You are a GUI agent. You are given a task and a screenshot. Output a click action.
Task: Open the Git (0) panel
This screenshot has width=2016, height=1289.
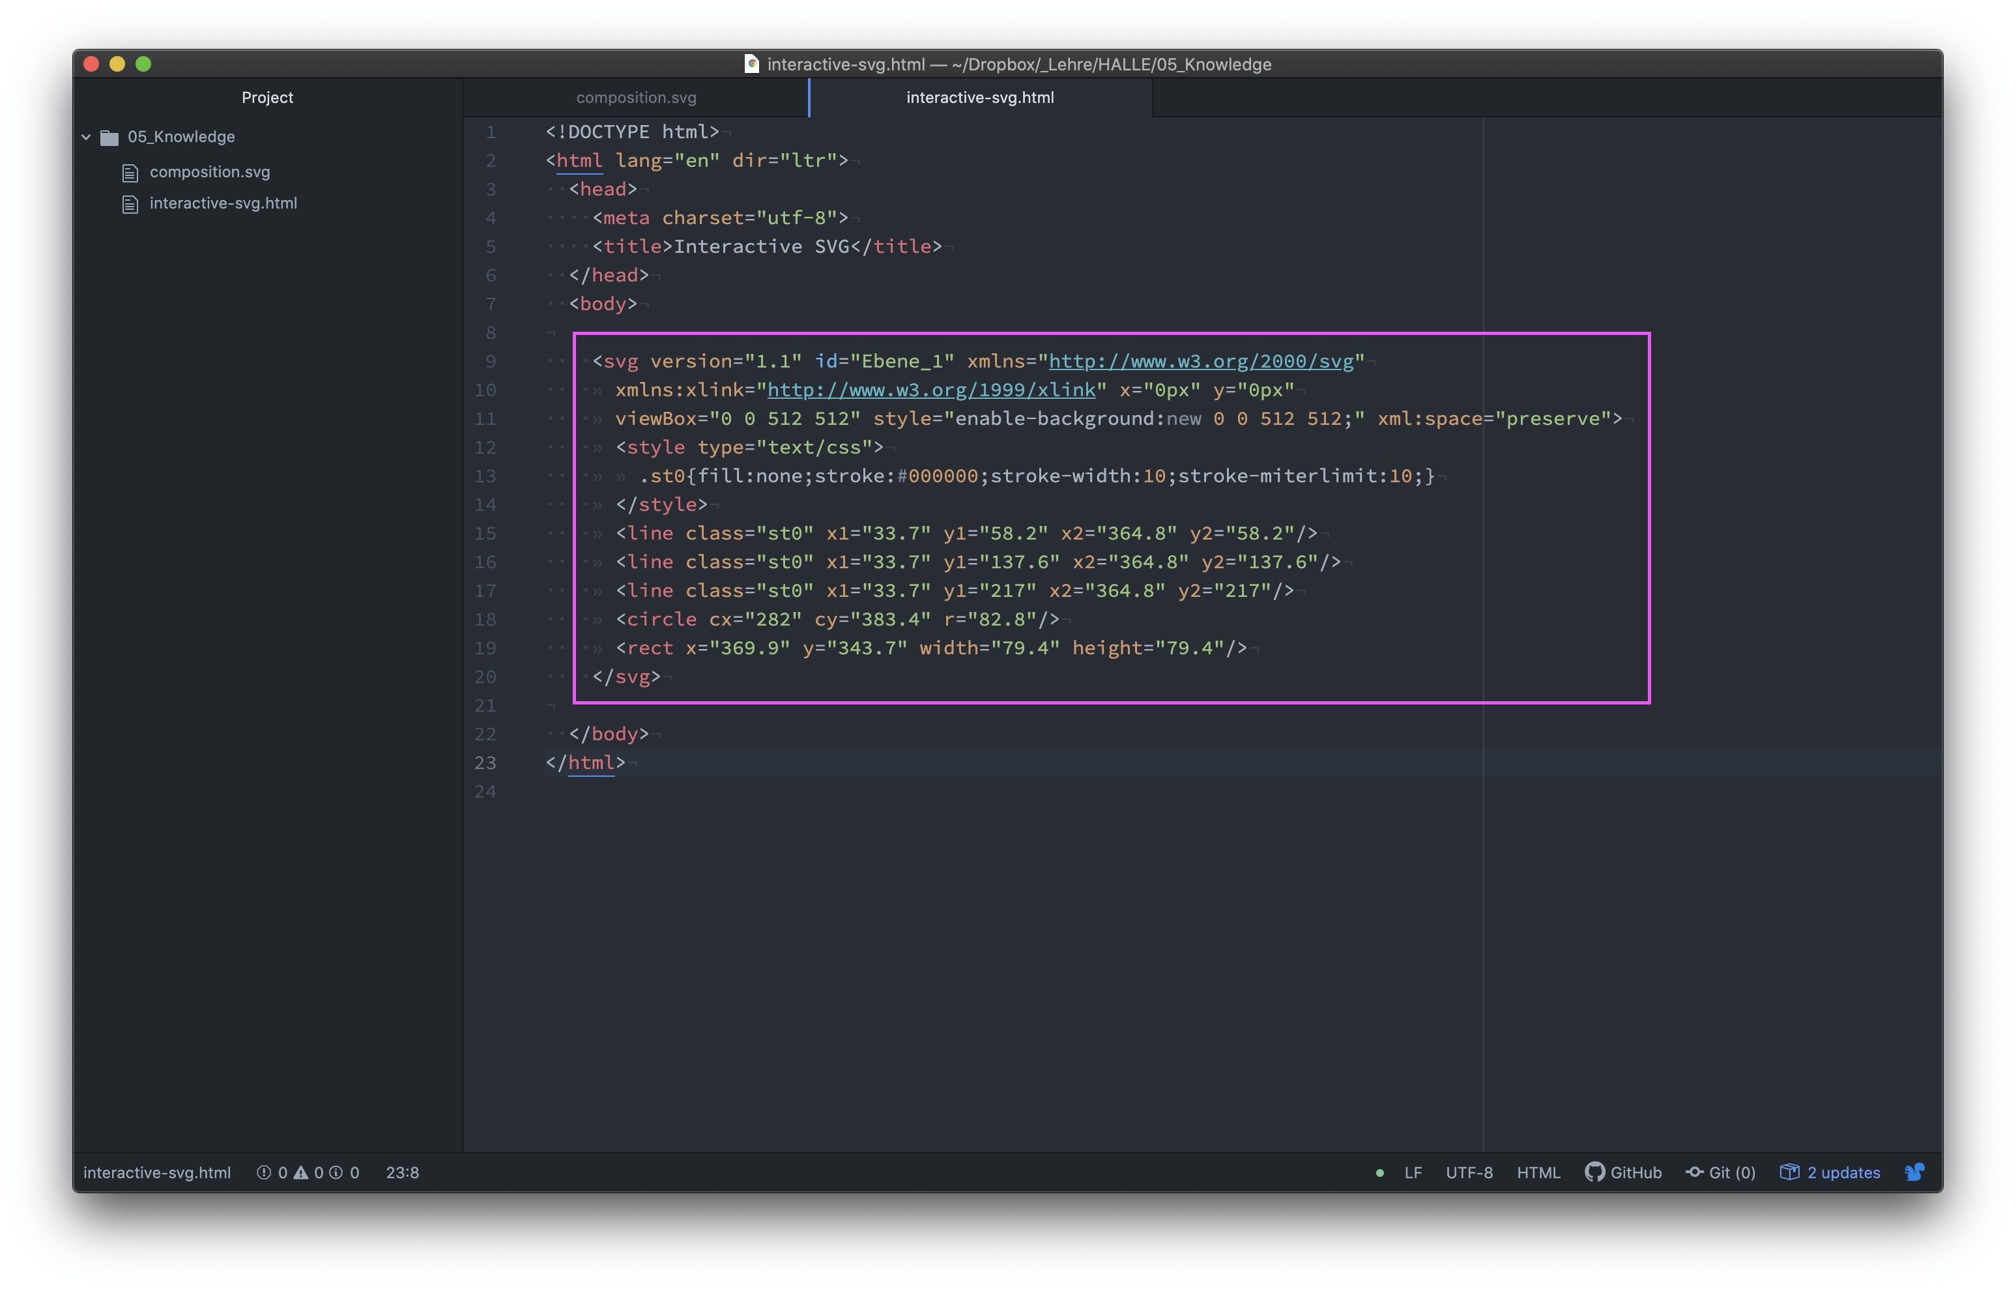pos(1721,1172)
